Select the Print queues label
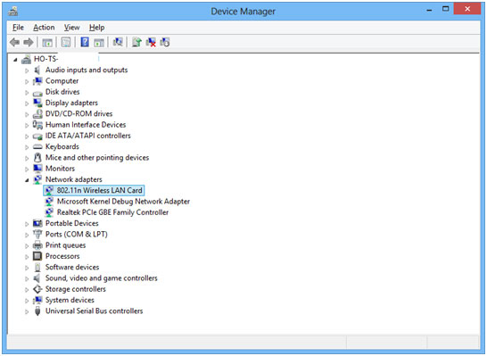Image resolution: width=487 pixels, height=356 pixels. (65, 245)
